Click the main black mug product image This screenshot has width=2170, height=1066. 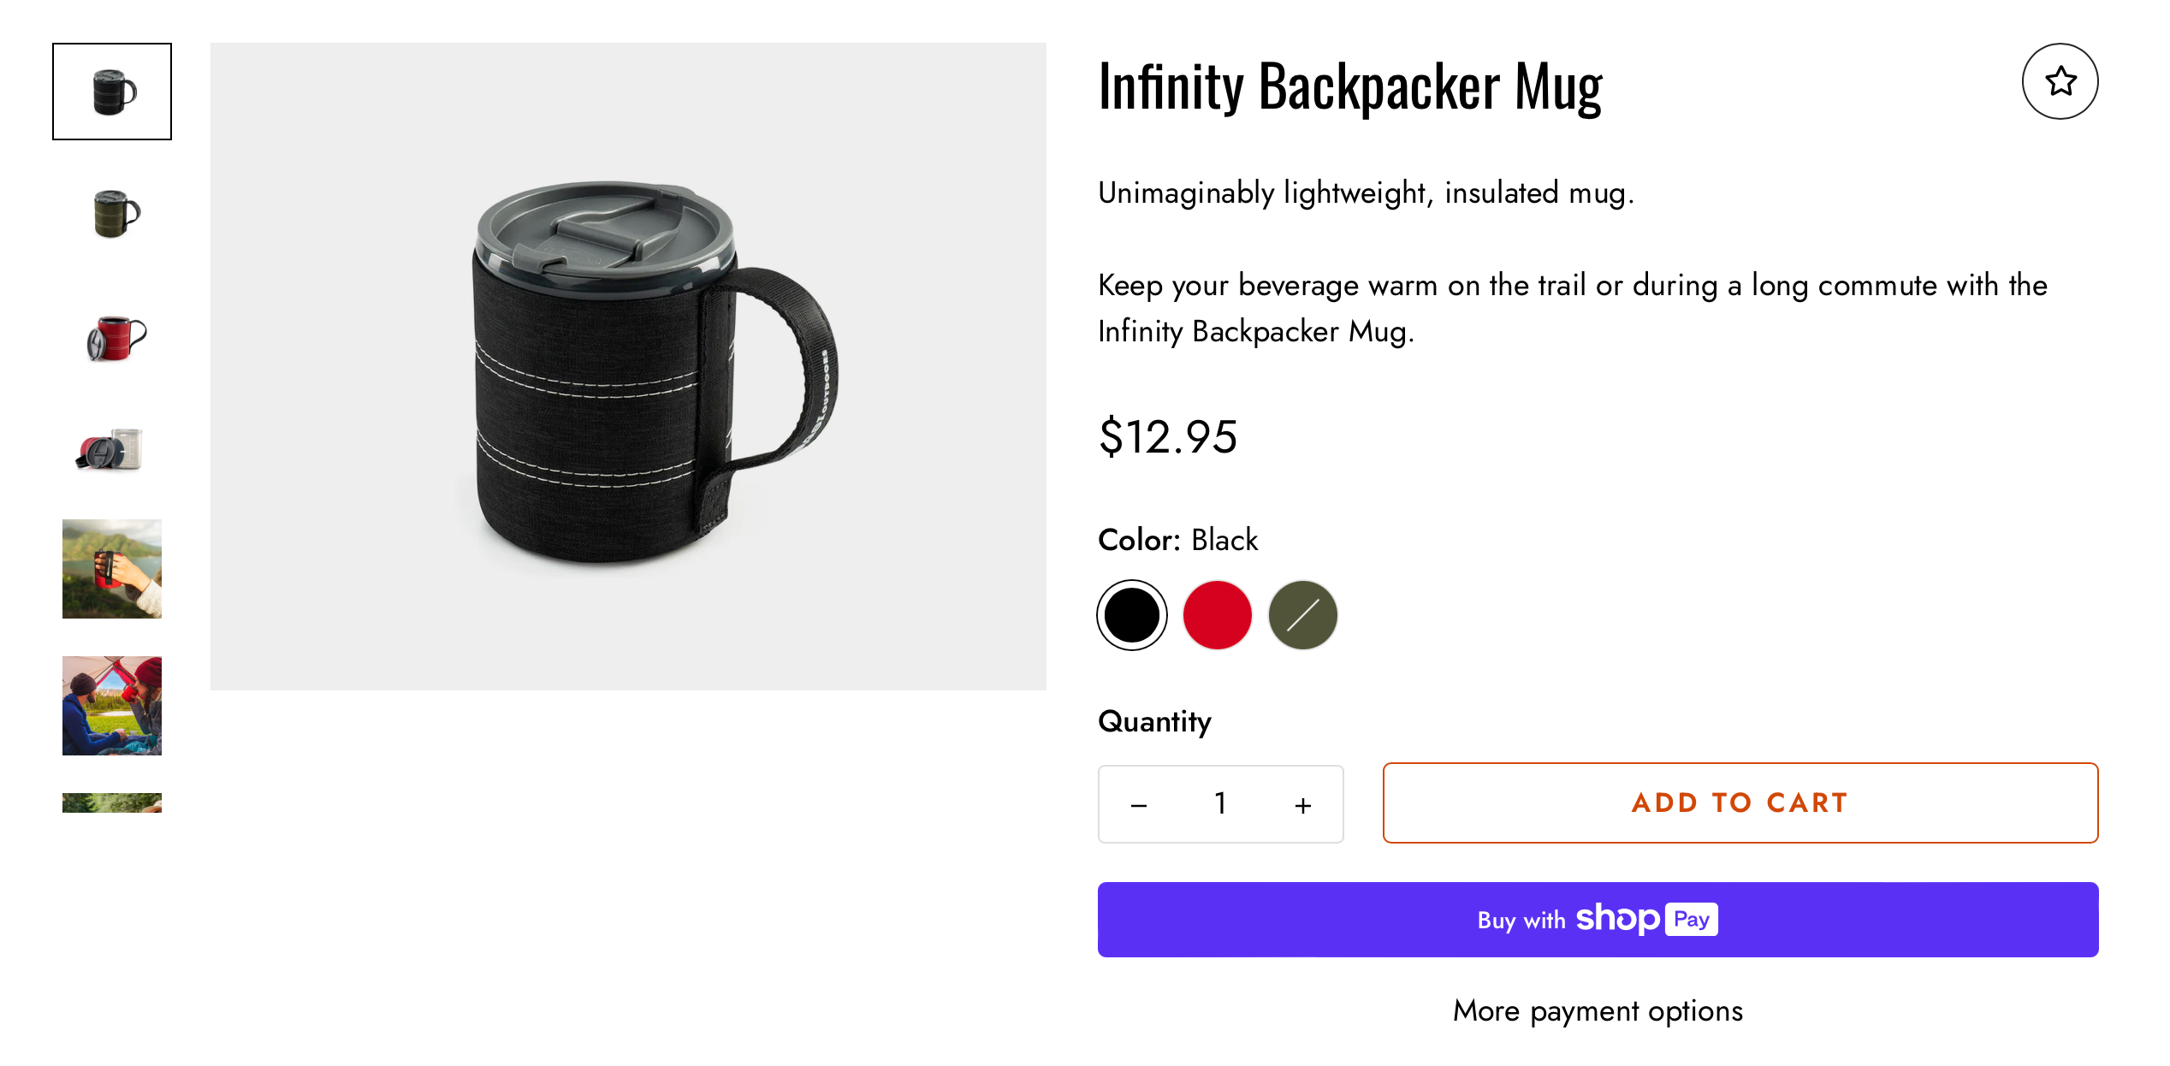click(x=628, y=366)
